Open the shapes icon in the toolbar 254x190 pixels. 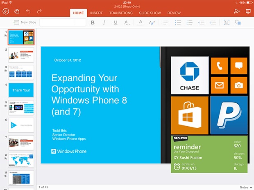tap(238, 22)
